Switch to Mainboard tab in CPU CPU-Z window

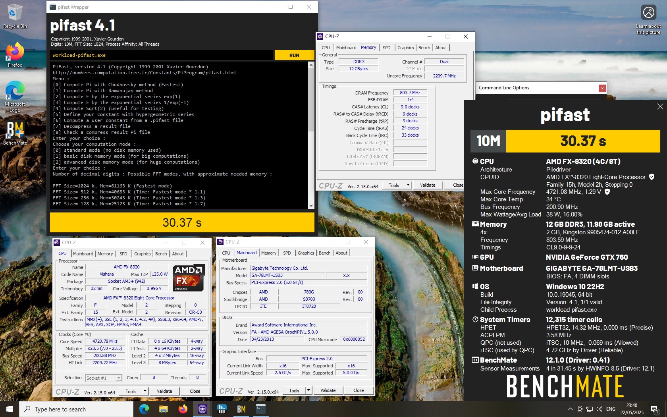[83, 254]
